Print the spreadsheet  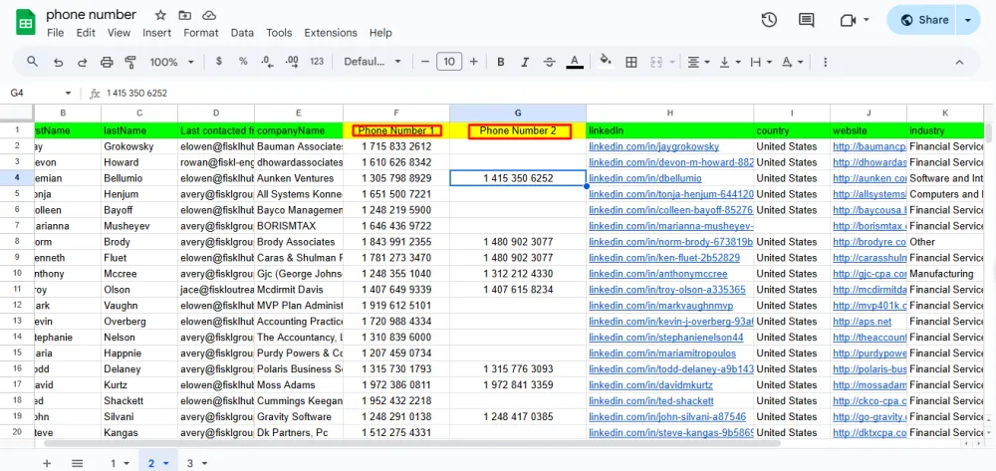coord(107,62)
